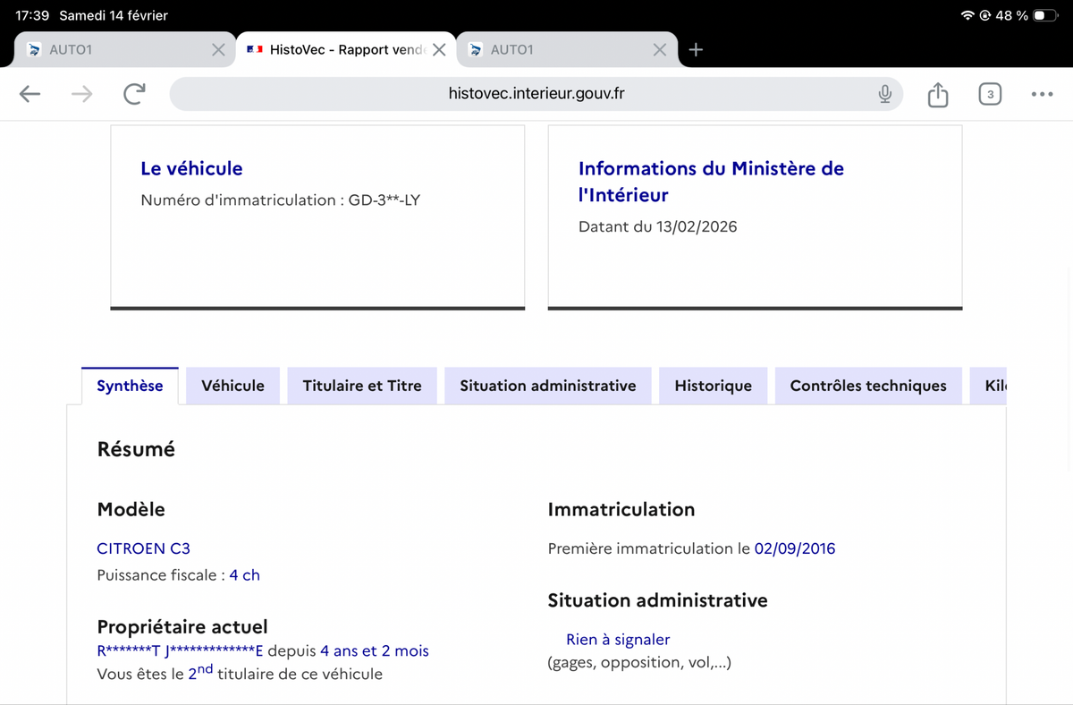This screenshot has width=1073, height=705.
Task: Switch to the Véhicule tab
Action: [232, 385]
